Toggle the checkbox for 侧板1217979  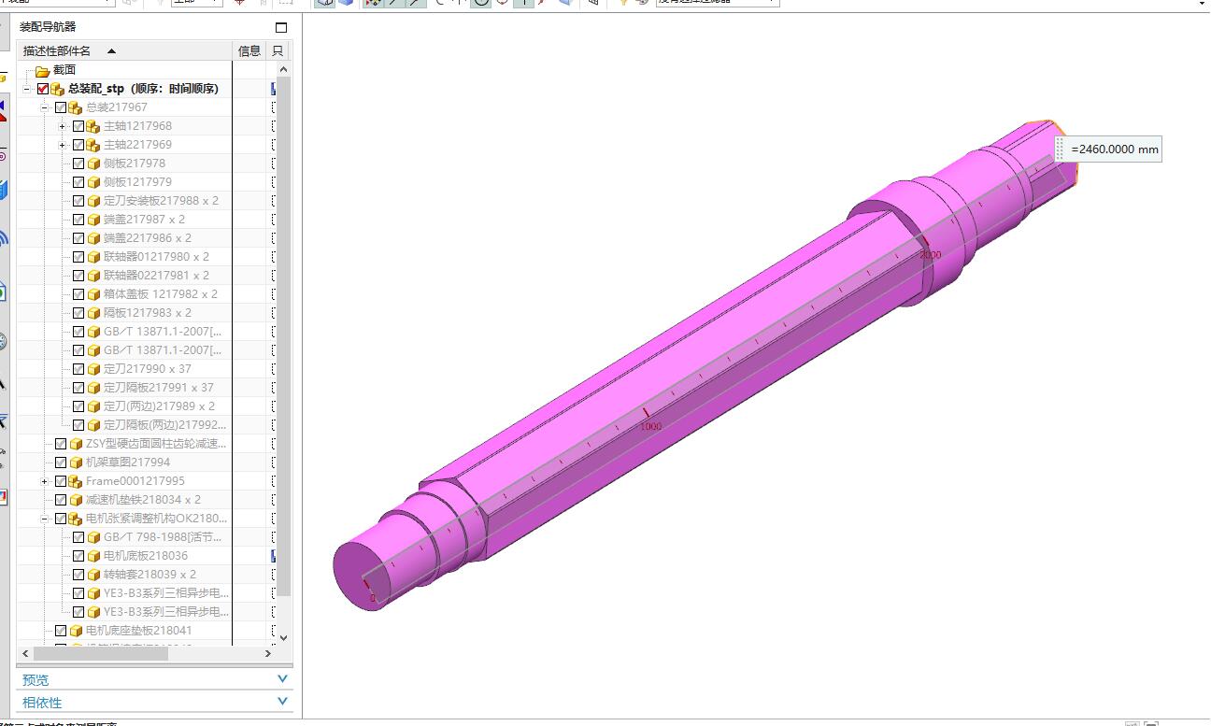[x=78, y=182]
